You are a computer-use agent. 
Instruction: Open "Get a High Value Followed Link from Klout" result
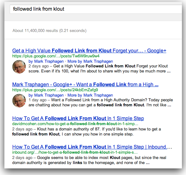[89, 51]
